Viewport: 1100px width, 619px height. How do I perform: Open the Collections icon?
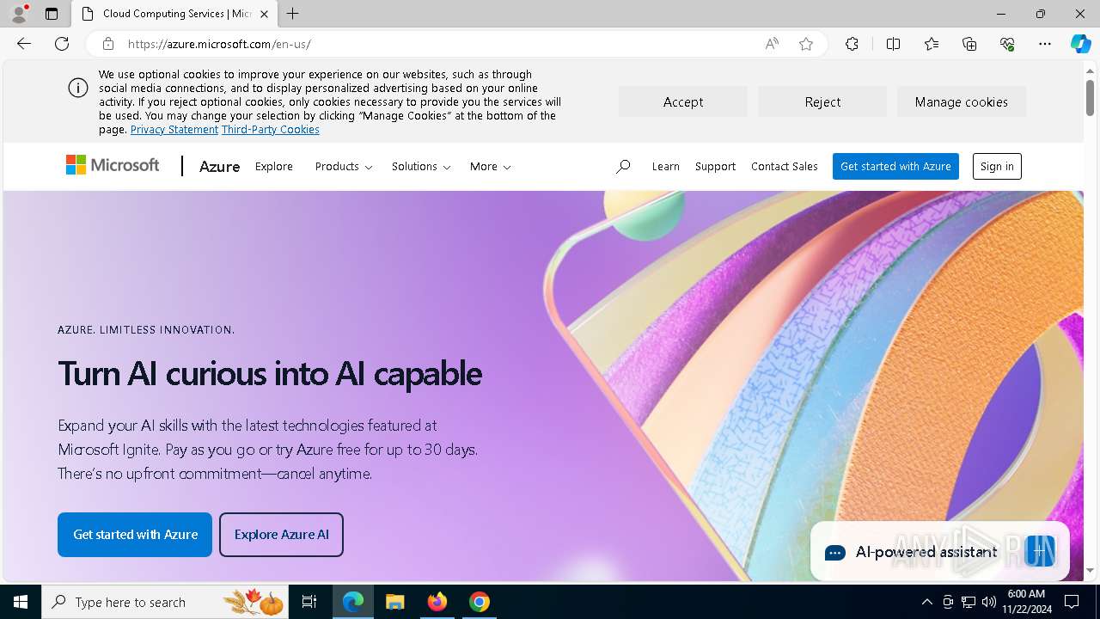click(x=969, y=44)
